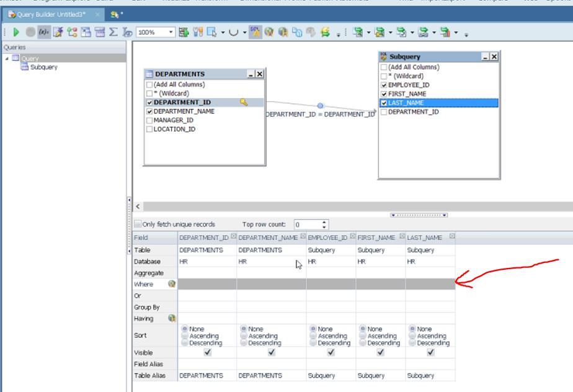The width and height of the screenshot is (573, 392).
Task: Toggle the (x)= variables icon
Action: coord(44,32)
